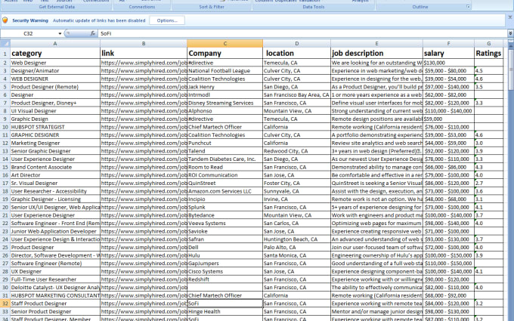514x321 pixels.
Task: Click the Name Box showing C32
Action: tap(29, 33)
